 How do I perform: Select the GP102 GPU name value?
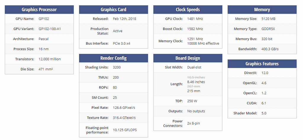pyautogui.click(x=44, y=19)
